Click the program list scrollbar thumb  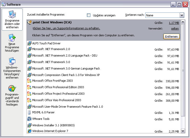point(183,70)
